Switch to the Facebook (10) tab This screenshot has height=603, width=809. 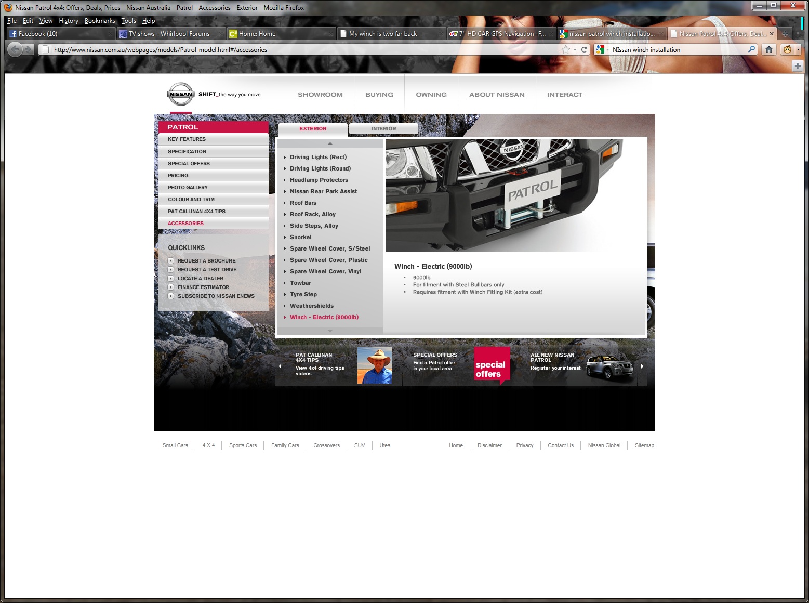point(60,34)
